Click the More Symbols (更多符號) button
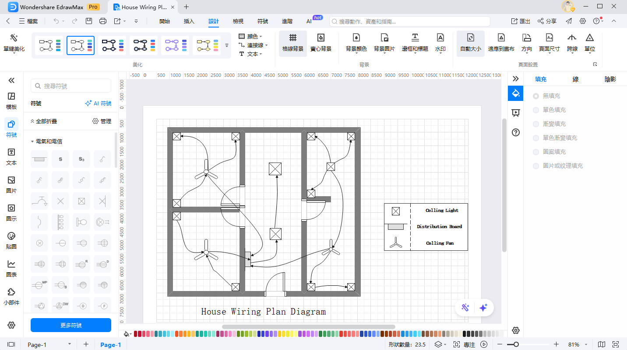The width and height of the screenshot is (627, 350). (71, 325)
